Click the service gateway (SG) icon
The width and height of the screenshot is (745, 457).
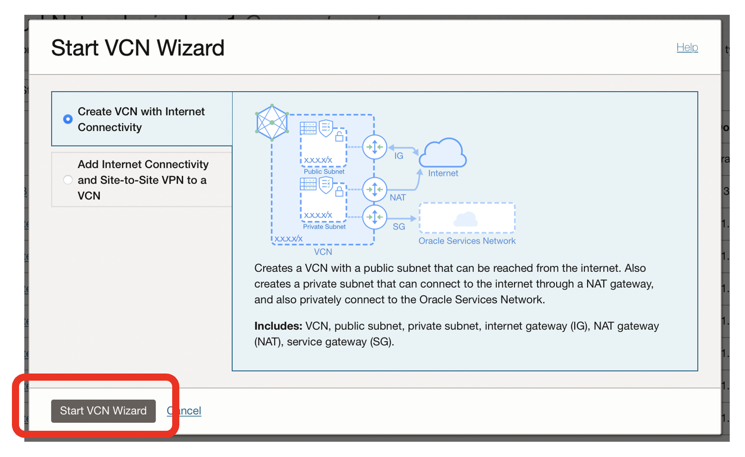(374, 217)
